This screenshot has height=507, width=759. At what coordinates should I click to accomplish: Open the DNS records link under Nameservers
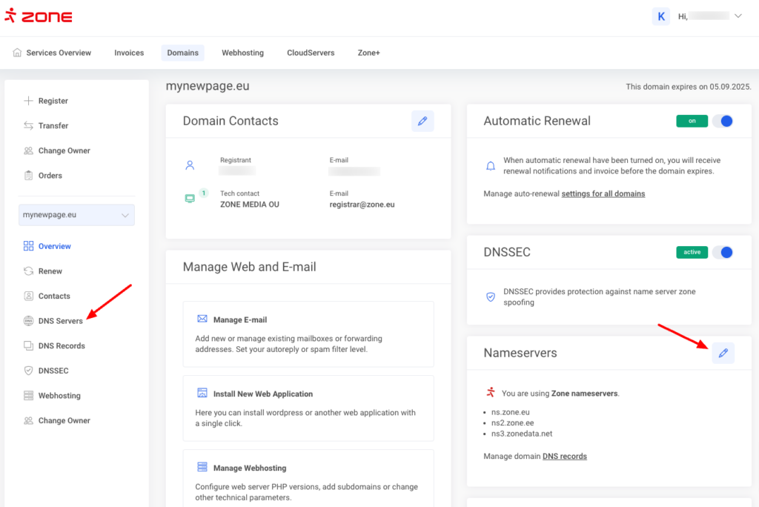[x=564, y=456]
